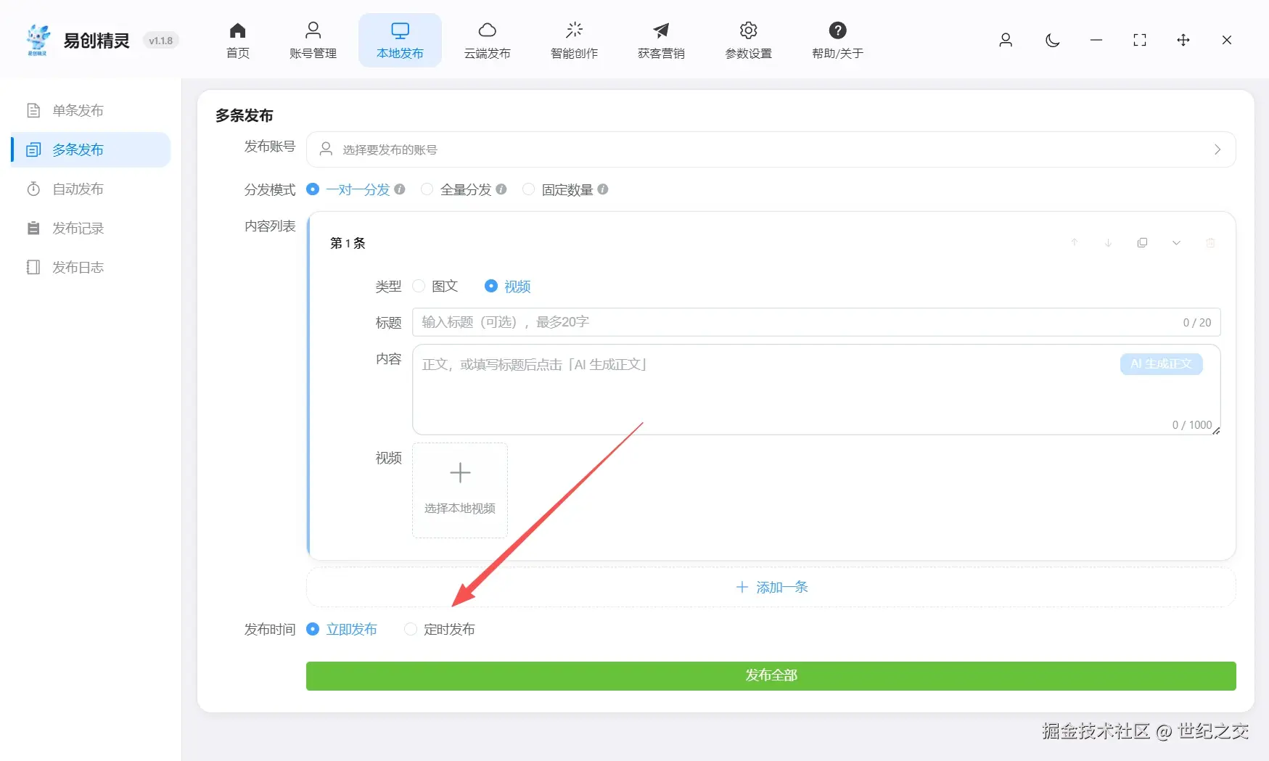1269x761 pixels.
Task: 进入获客营销模块
Action: (x=660, y=40)
